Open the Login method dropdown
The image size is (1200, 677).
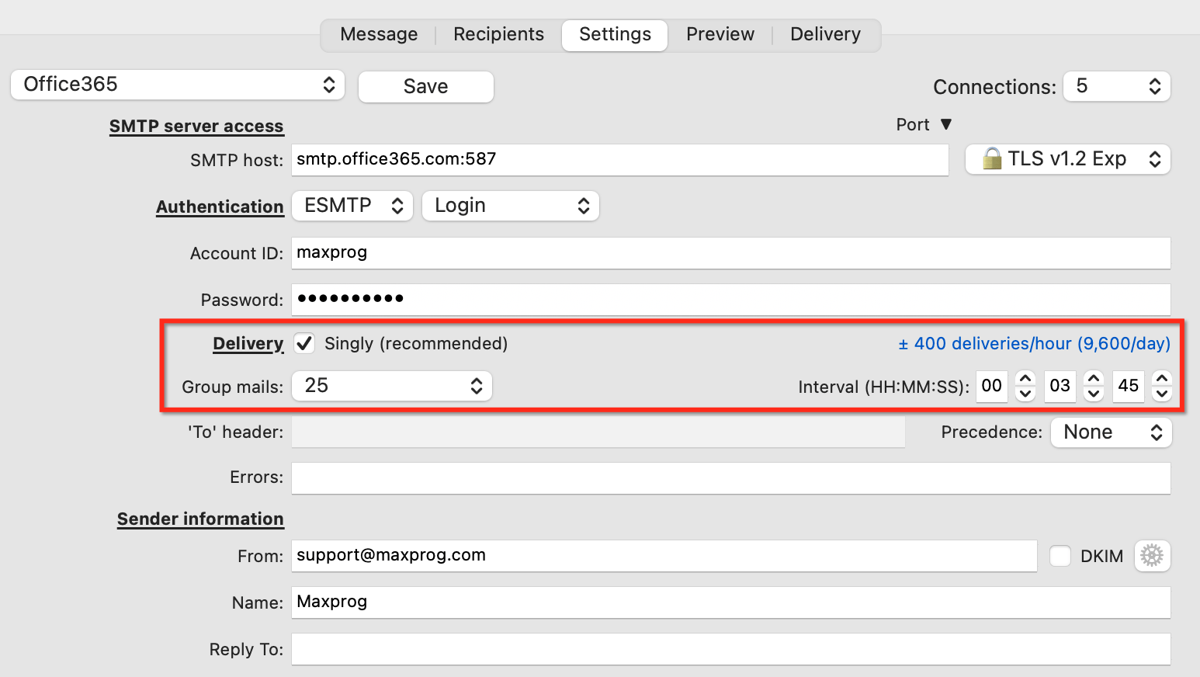tap(511, 206)
